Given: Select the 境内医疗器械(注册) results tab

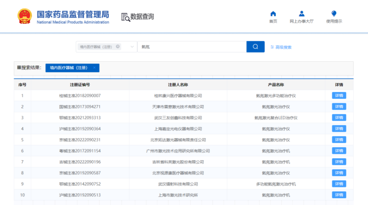Looking at the screenshot, I should [x=69, y=68].
